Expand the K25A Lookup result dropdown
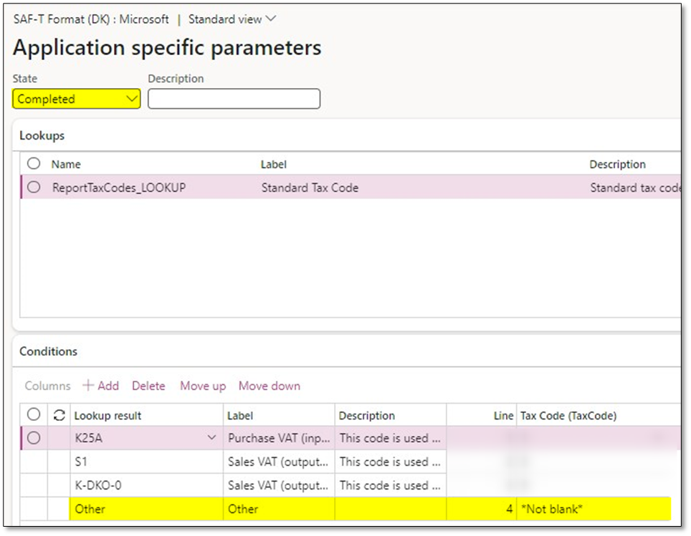 click(x=212, y=438)
